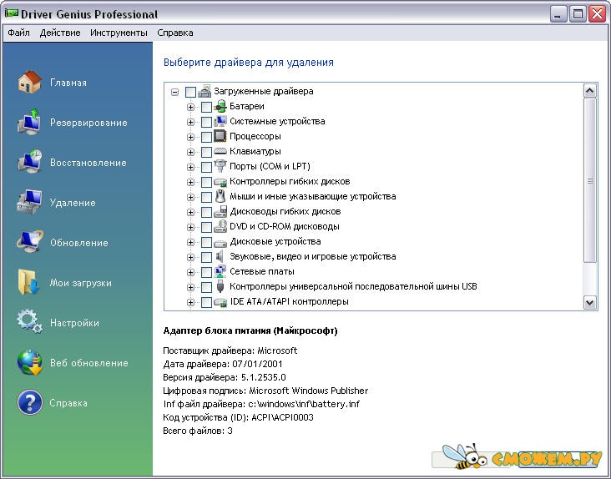Click the Загруженные драйвера root icon
The height and width of the screenshot is (479, 611).
pos(205,91)
